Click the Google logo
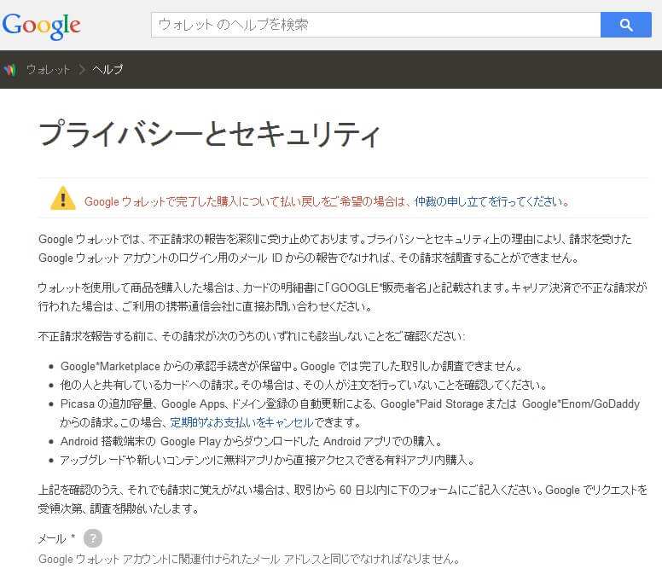The image size is (662, 569). click(41, 26)
